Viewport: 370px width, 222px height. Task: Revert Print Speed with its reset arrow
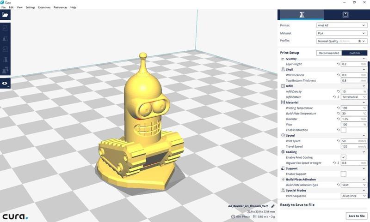tap(338, 141)
